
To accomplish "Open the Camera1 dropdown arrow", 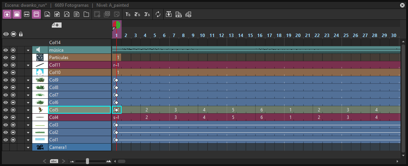I will [x=28, y=148].
